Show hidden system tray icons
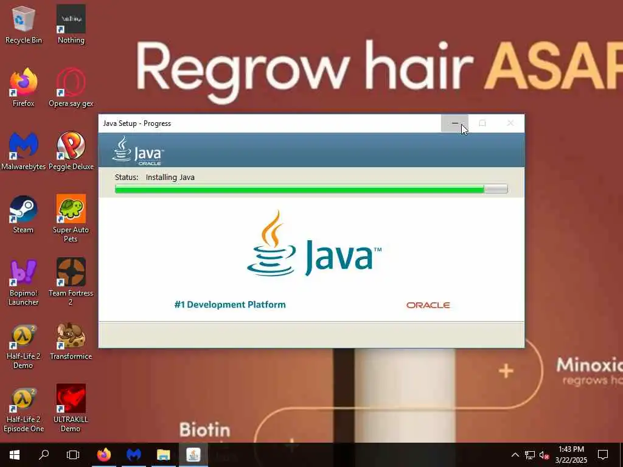The height and width of the screenshot is (467, 623). tap(515, 455)
